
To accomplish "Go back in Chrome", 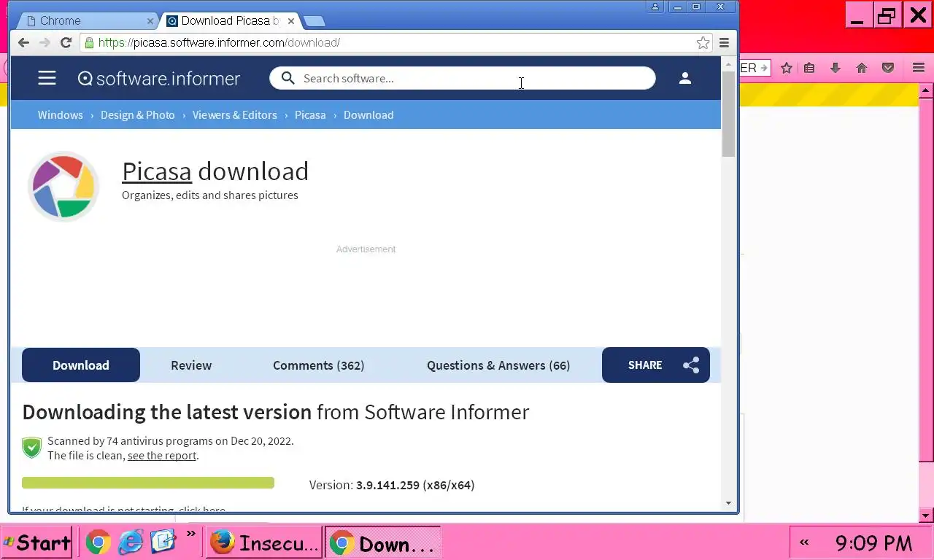I will pos(23,43).
